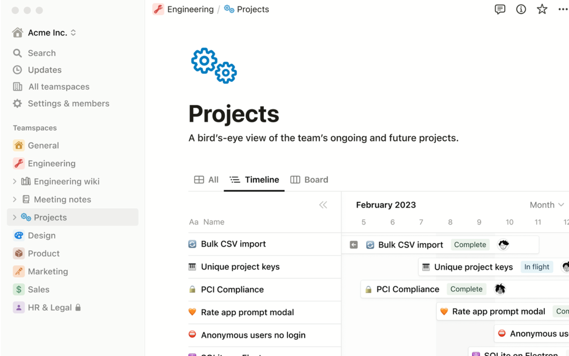Click the Product box icon

coord(19,253)
